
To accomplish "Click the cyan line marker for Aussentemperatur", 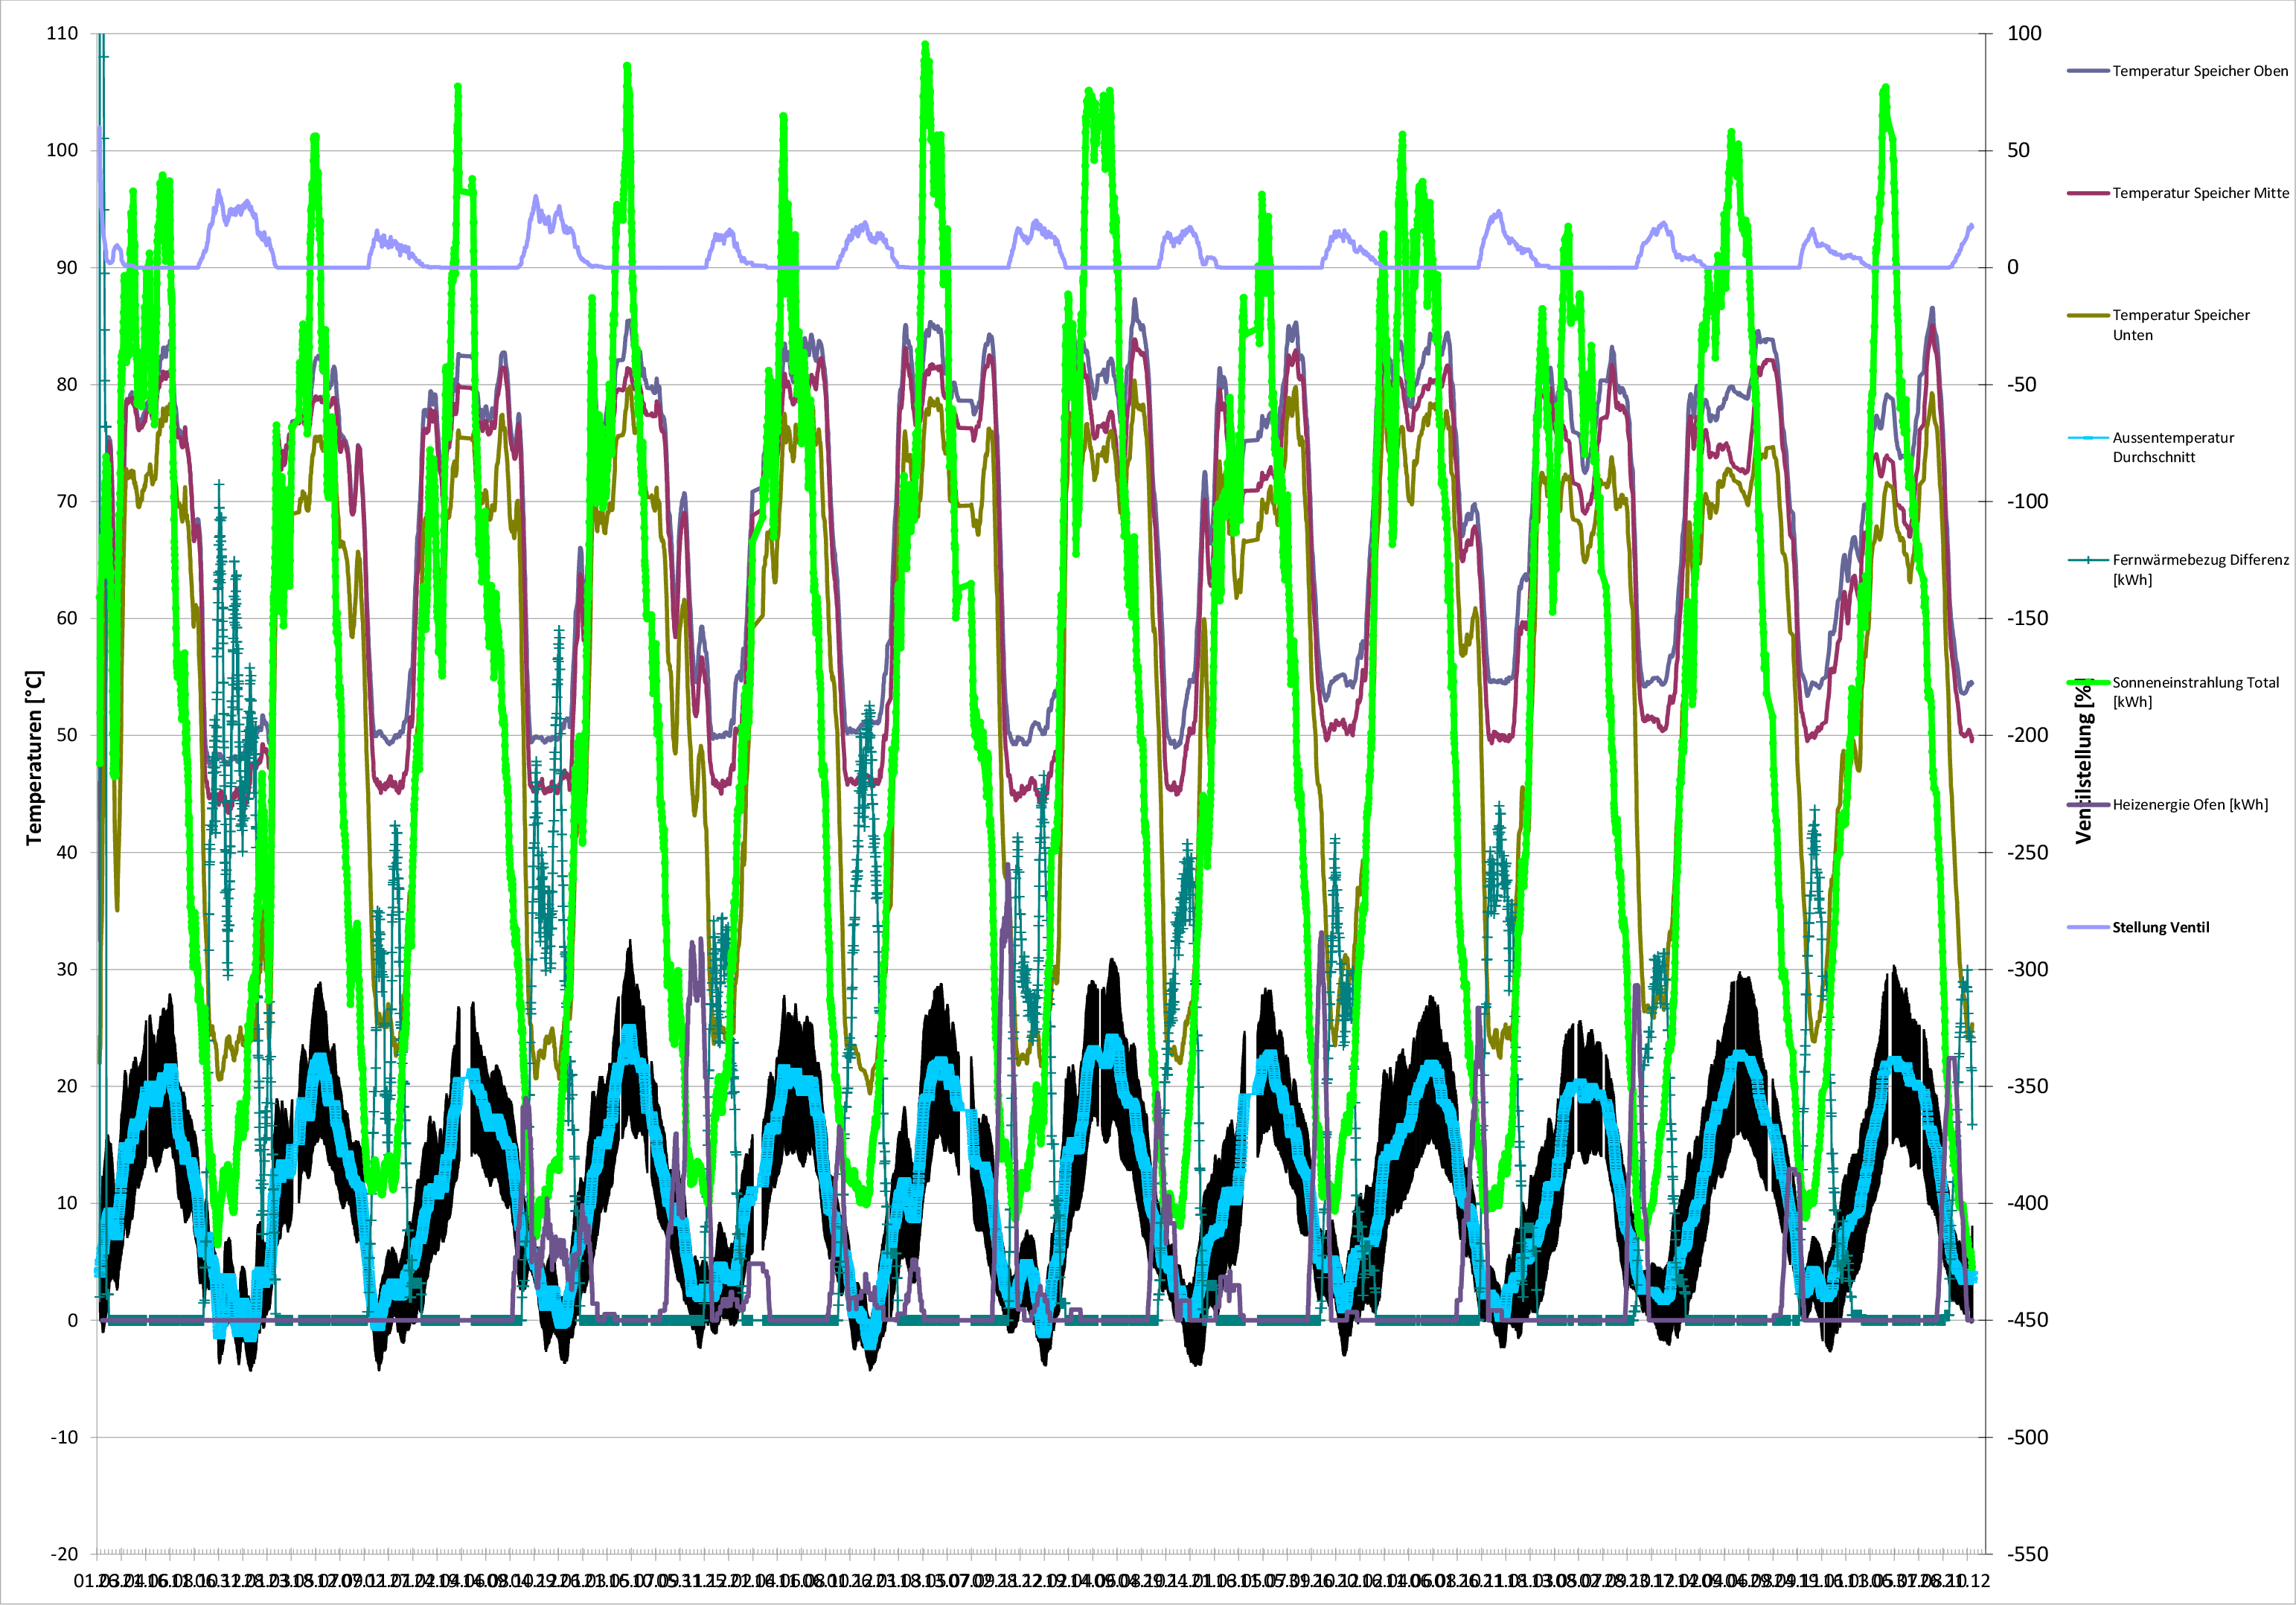I will 2088,438.
